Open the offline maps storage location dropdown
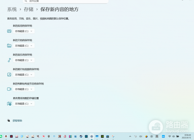 click(24, 104)
